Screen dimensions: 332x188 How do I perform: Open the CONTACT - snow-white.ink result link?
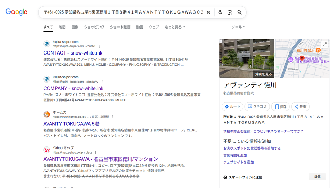73,53
